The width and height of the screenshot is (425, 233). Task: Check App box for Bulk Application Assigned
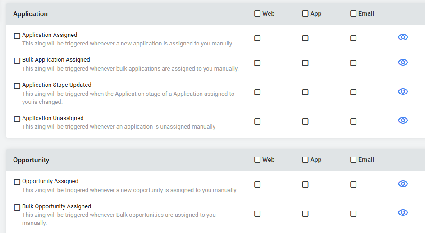coord(305,63)
